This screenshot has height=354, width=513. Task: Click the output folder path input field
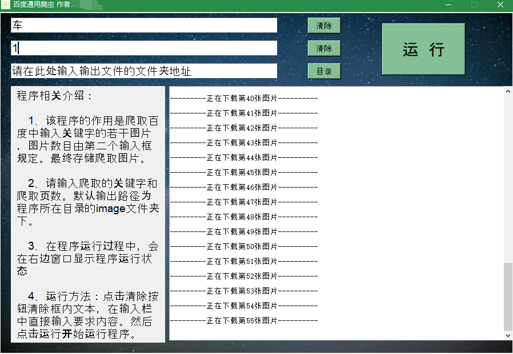(143, 71)
